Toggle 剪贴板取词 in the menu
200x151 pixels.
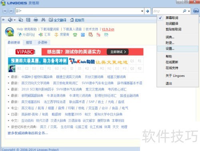(x=178, y=29)
